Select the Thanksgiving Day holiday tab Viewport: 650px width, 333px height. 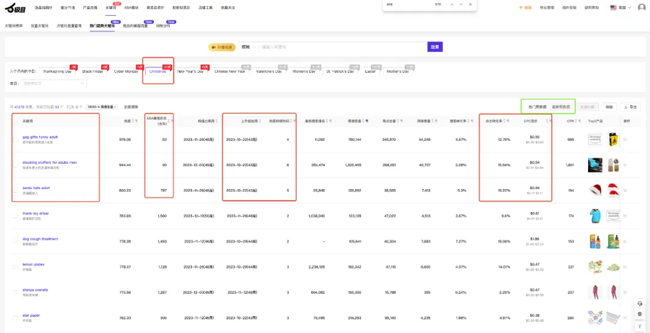[57, 71]
